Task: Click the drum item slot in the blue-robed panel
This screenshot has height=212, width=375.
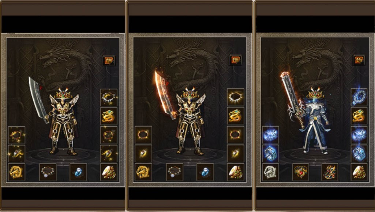Action: 359,172
